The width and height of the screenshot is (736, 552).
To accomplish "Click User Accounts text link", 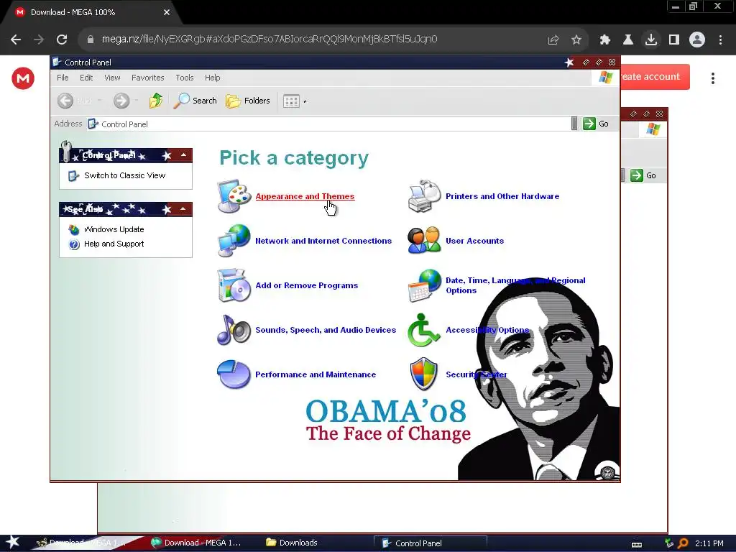I will tap(474, 241).
